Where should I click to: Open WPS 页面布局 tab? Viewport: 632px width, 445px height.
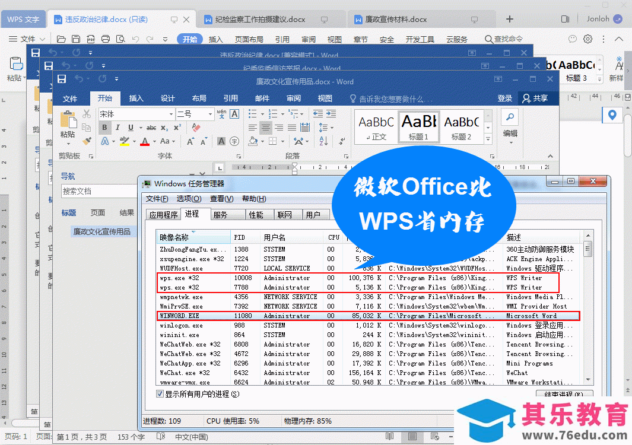tap(249, 39)
